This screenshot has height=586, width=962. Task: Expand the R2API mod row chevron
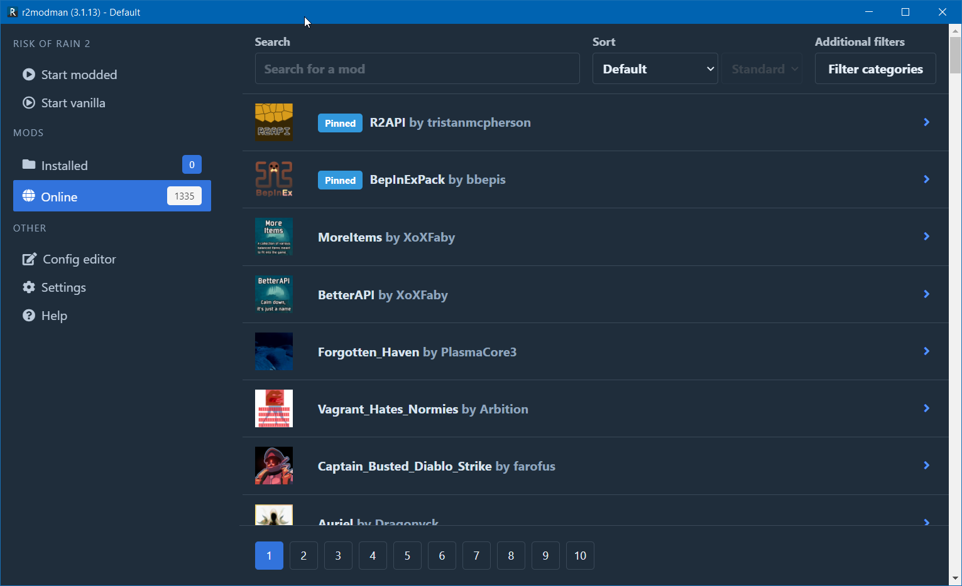[927, 122]
